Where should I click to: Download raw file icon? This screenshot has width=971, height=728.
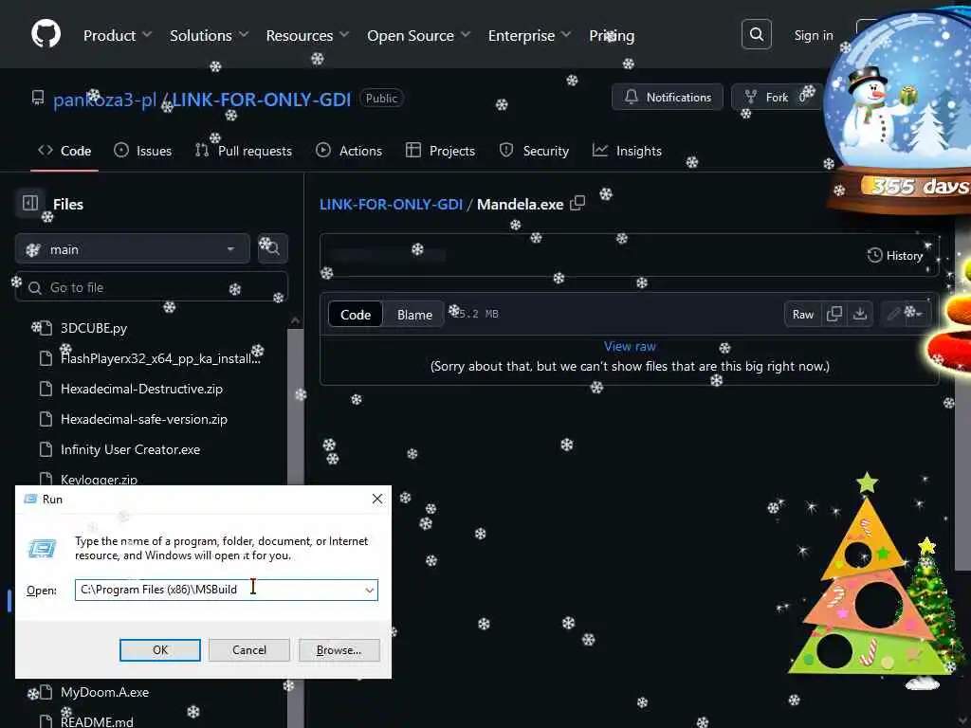859,314
